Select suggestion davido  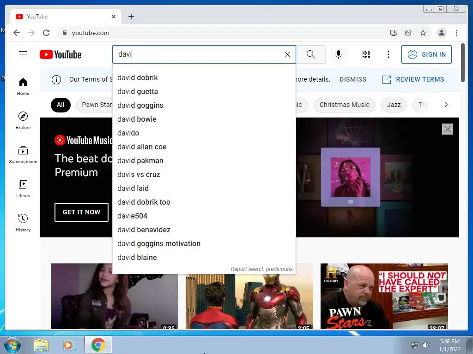point(204,133)
